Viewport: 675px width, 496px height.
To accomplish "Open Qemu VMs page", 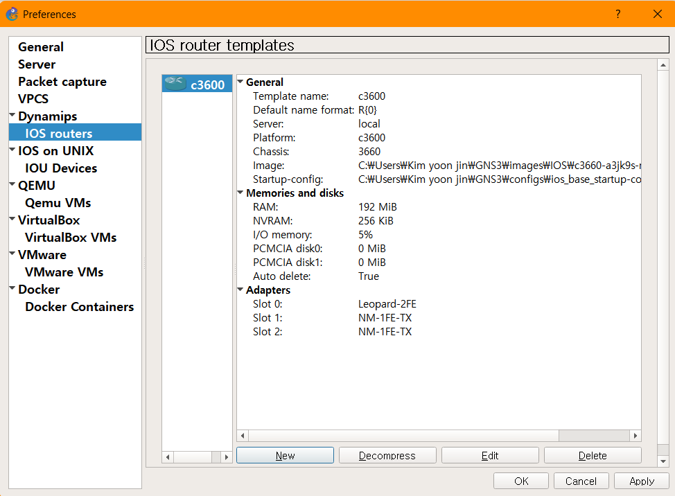I will [58, 202].
